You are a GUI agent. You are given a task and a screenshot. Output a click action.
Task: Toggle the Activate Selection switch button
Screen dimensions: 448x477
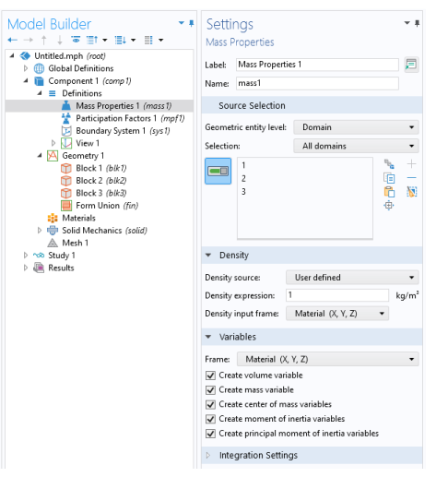pyautogui.click(x=218, y=171)
